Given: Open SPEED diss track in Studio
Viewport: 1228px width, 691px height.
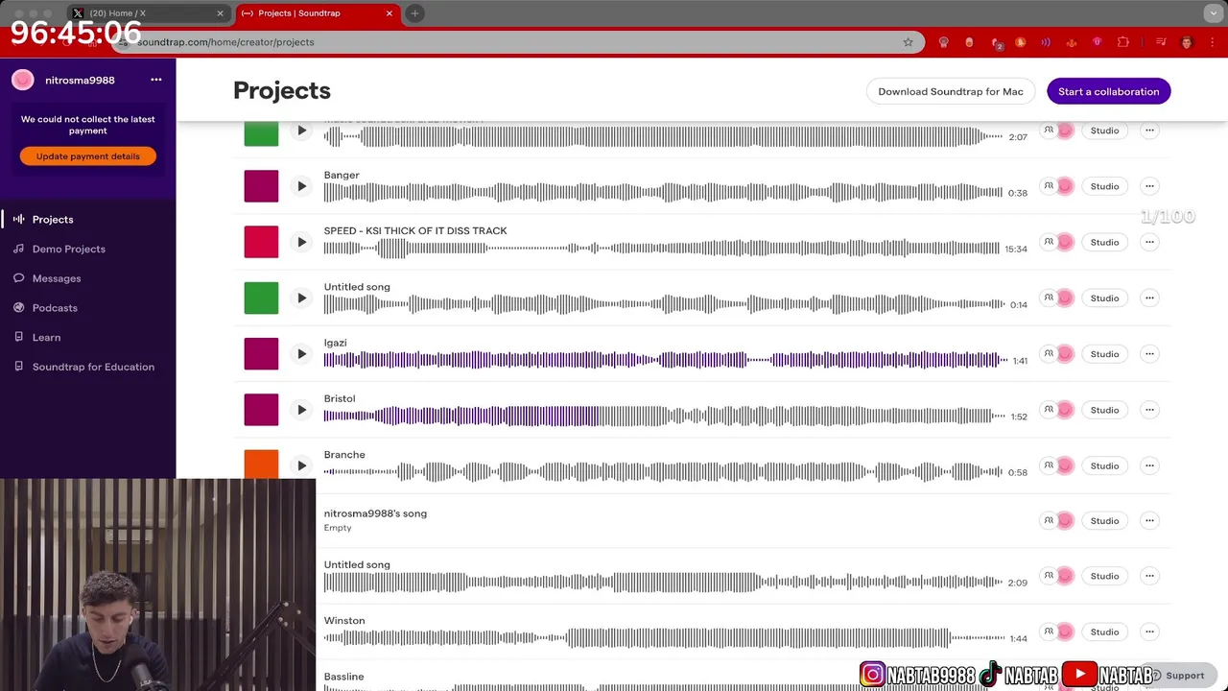Looking at the screenshot, I should point(1104,242).
